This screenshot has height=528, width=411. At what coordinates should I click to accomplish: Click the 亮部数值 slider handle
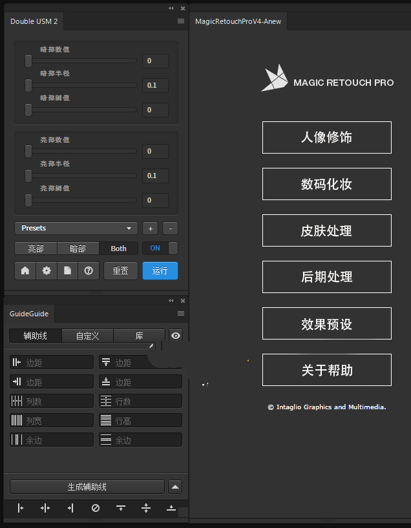(28, 151)
